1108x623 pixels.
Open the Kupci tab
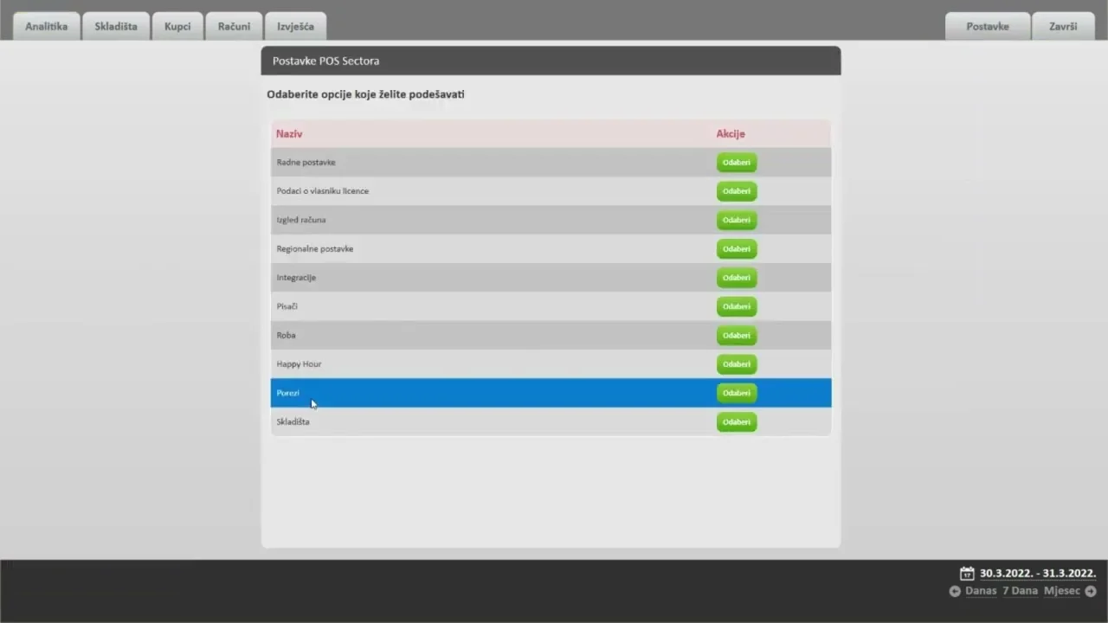pos(177,26)
